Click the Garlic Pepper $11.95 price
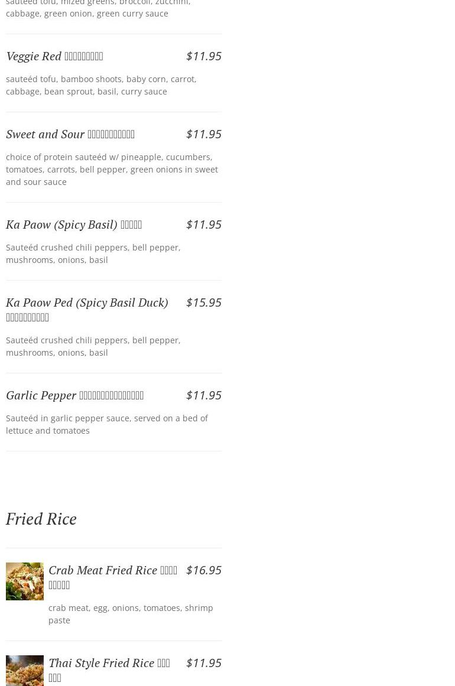Viewport: 455px width, 686px height. pos(203,395)
